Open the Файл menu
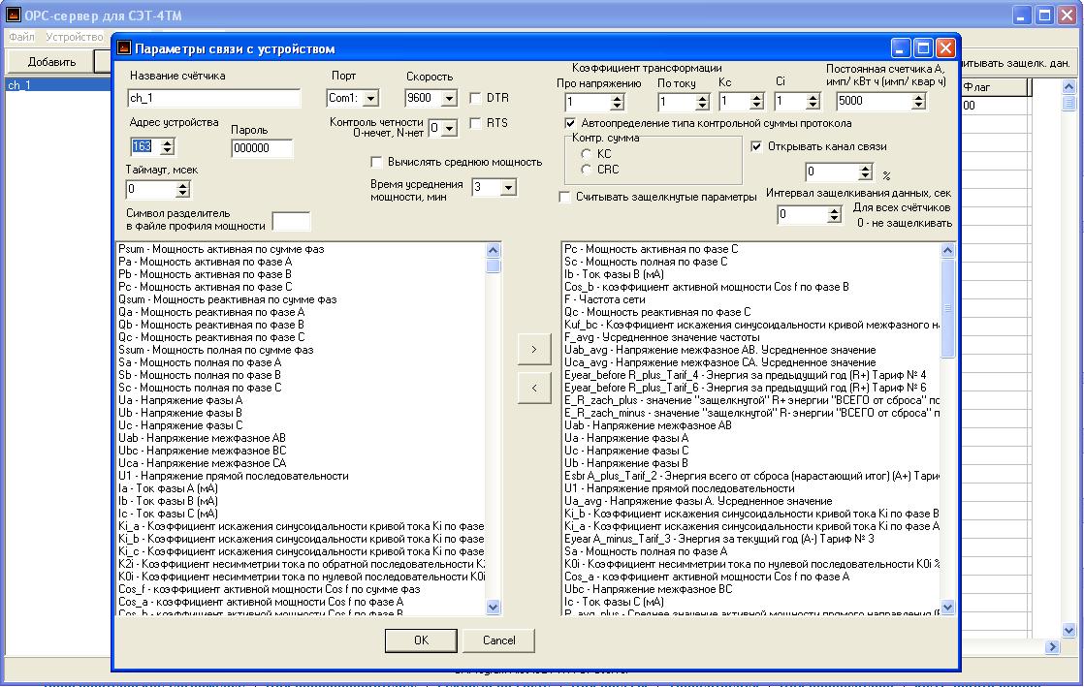 coord(21,37)
